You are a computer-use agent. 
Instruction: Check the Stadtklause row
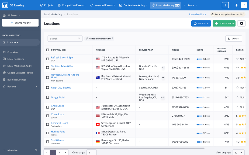47,142
